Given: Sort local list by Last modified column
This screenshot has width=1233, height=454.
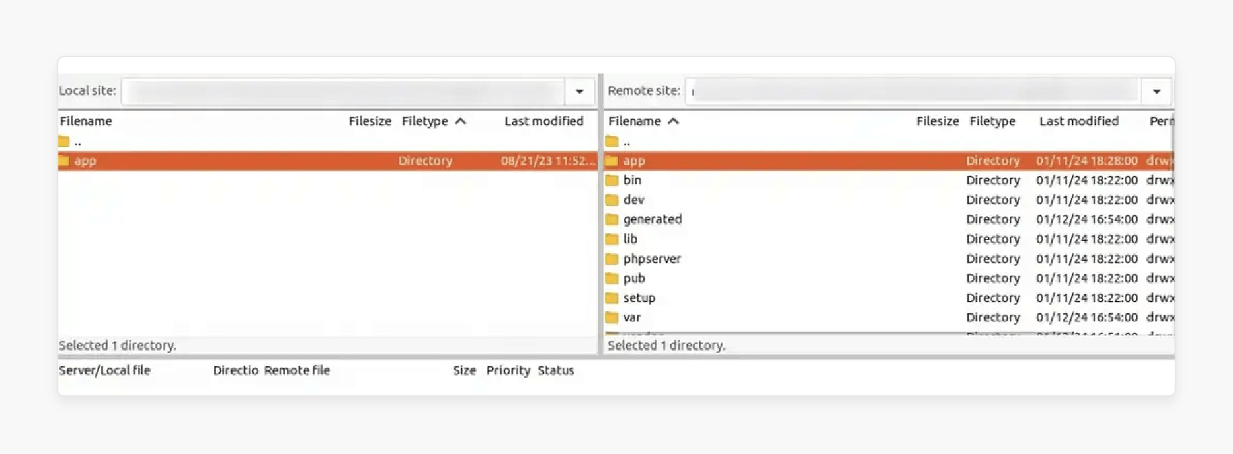Looking at the screenshot, I should coord(544,122).
